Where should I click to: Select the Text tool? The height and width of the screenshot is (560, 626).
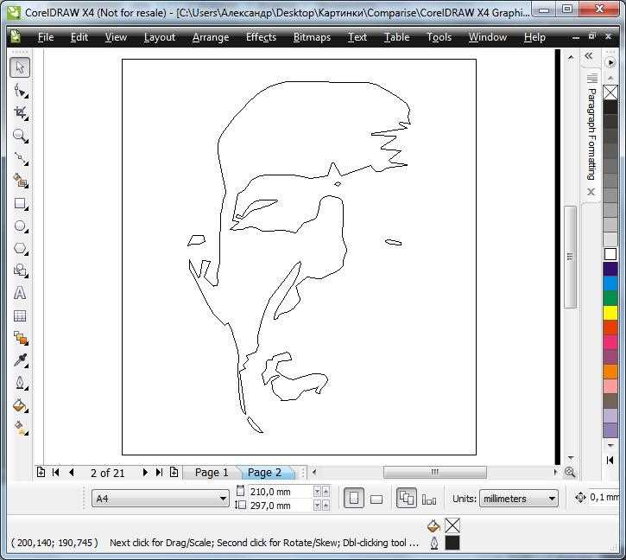pyautogui.click(x=20, y=293)
